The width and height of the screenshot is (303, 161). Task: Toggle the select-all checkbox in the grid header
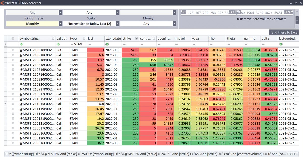click(13, 38)
